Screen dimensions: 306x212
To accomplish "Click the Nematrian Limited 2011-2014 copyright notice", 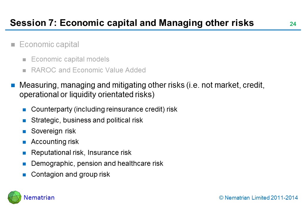I will 259,198.
